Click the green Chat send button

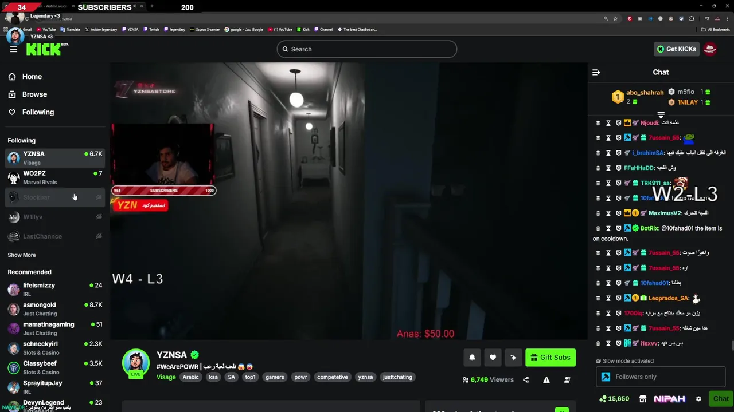tap(721, 399)
